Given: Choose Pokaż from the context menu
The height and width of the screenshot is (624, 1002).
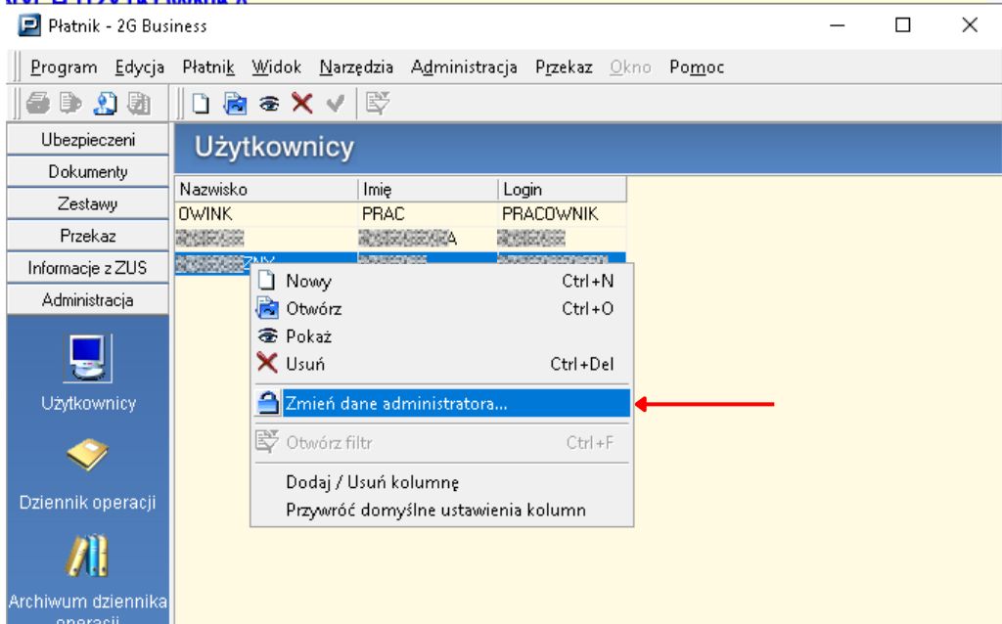Looking at the screenshot, I should [441, 335].
